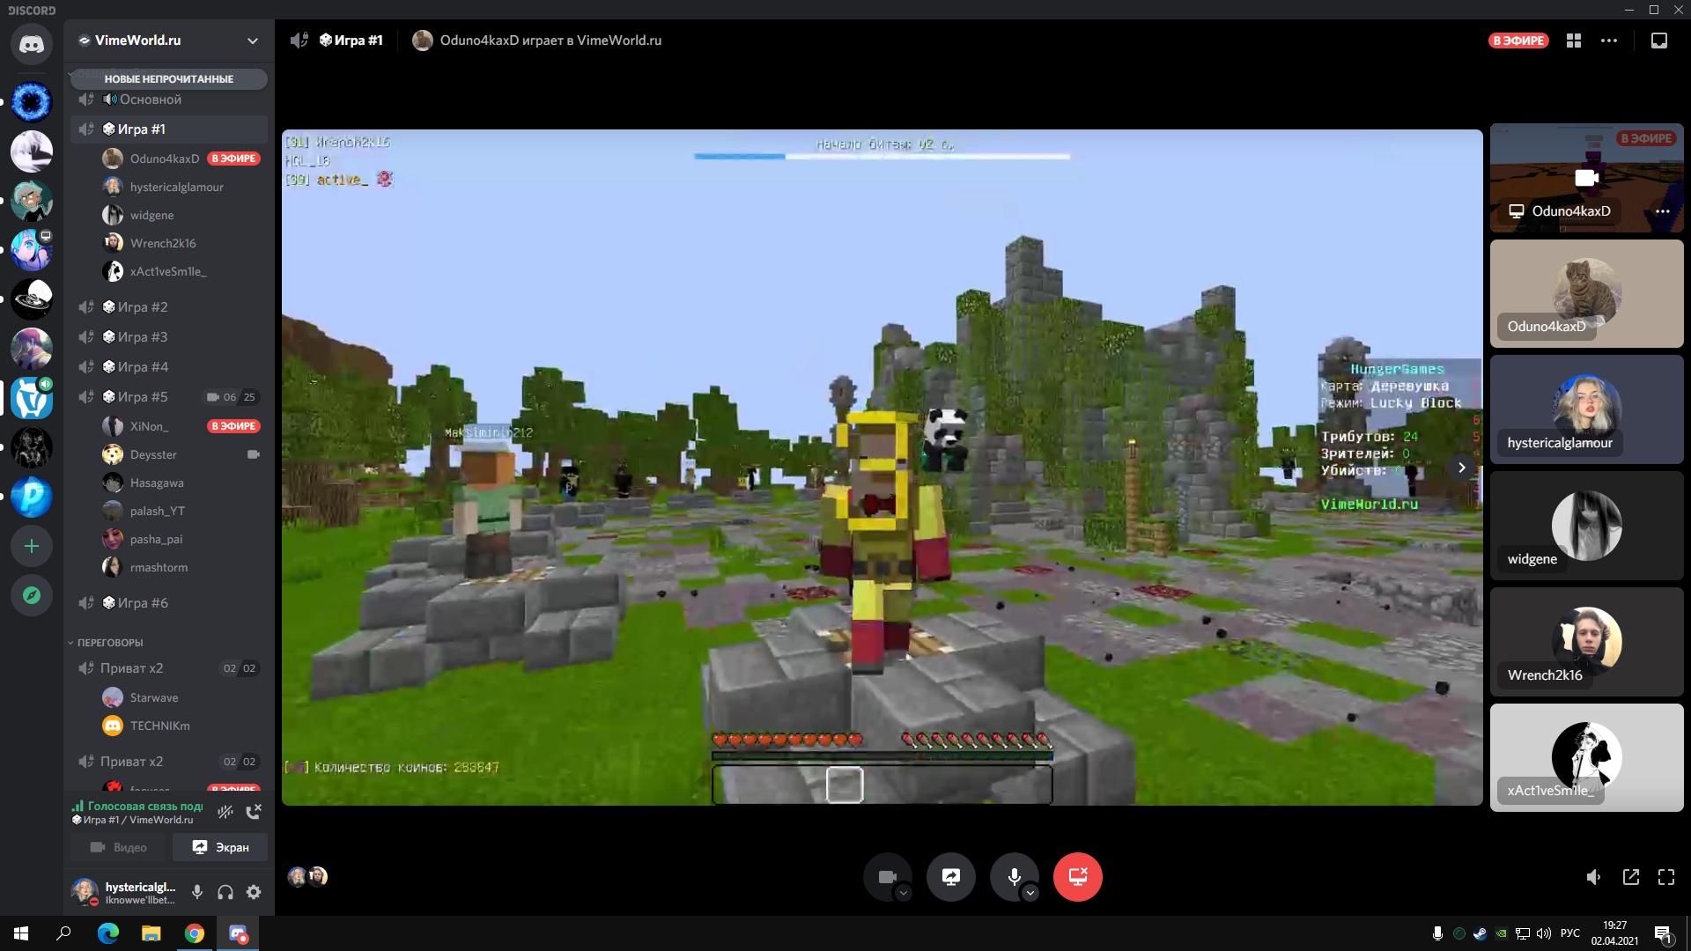Screen dimensions: 1691x951
Task: Open Explore Public Servers compass icon
Action: (32, 595)
